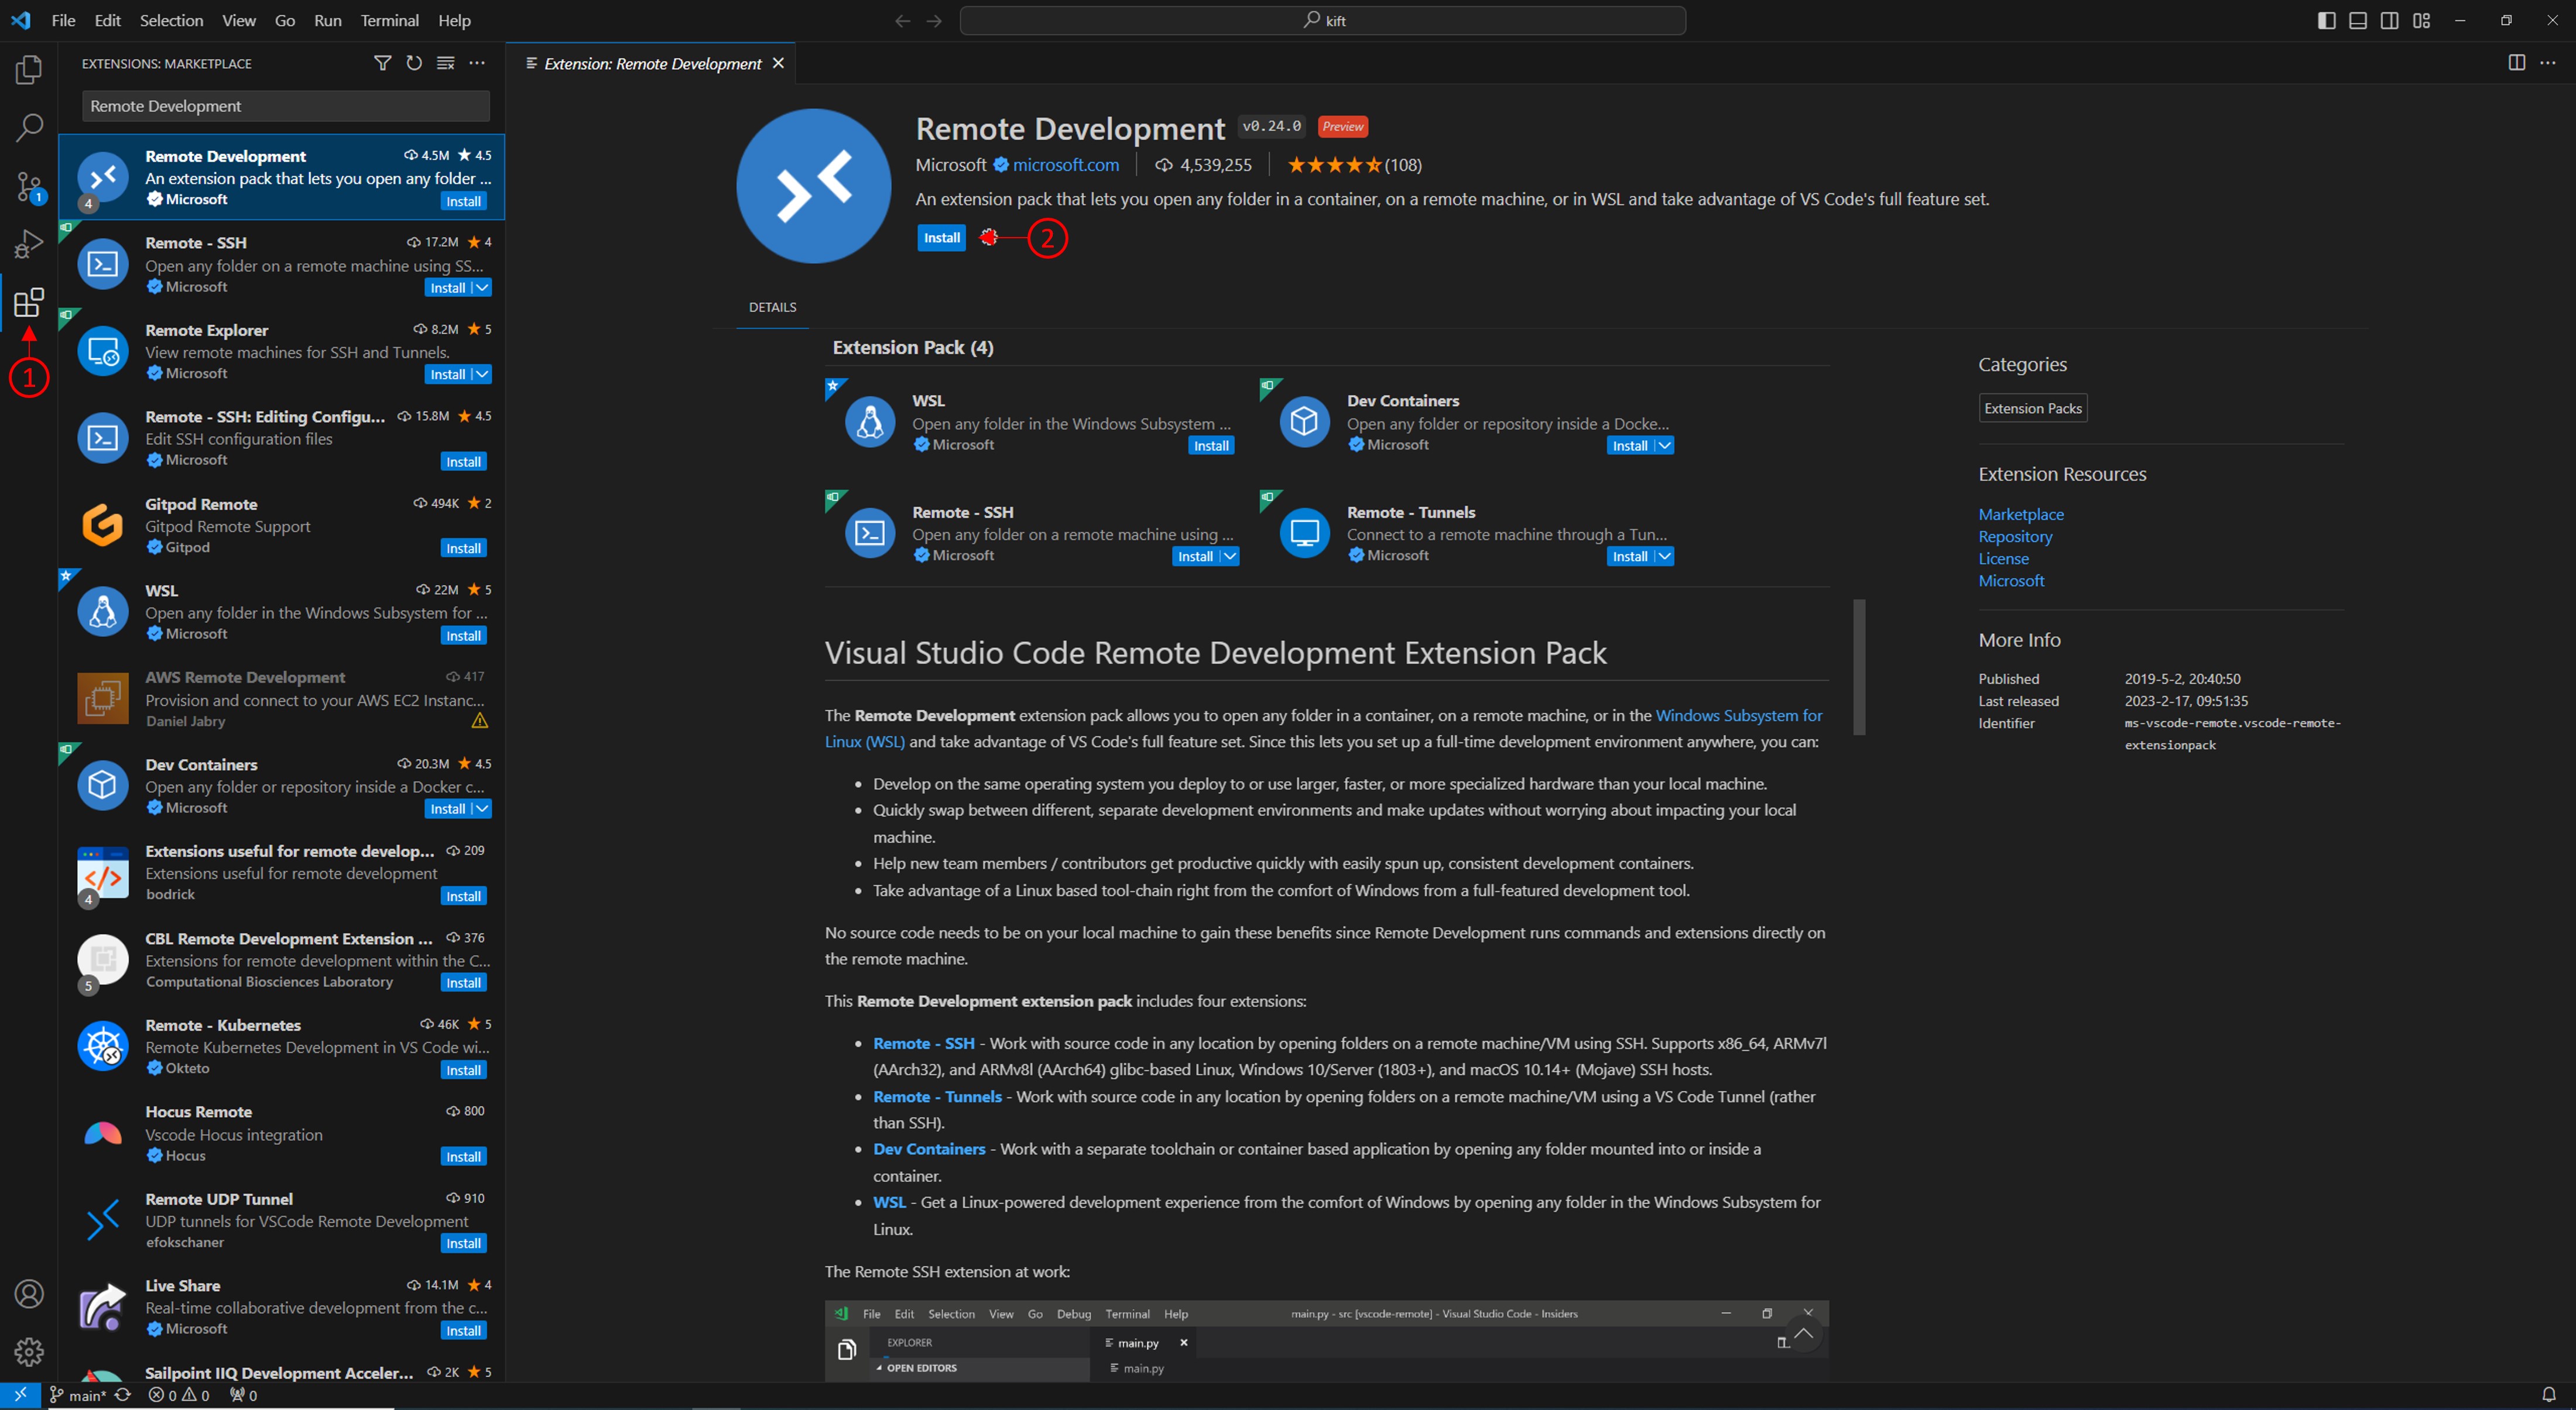This screenshot has height=1410, width=2576.
Task: Expand Remote - Tunnels install dropdown arrow
Action: click(1664, 557)
